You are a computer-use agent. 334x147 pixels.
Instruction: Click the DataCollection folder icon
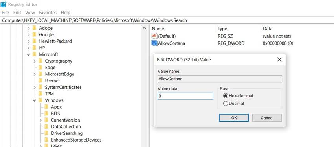46,127
